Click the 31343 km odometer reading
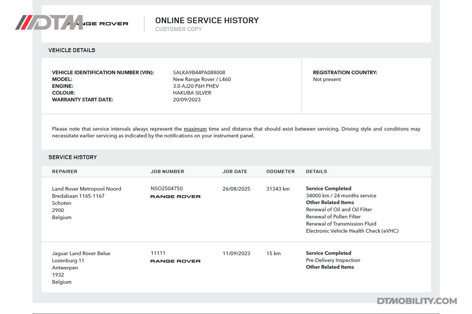Screen dimensions: 472x314 point(278,189)
